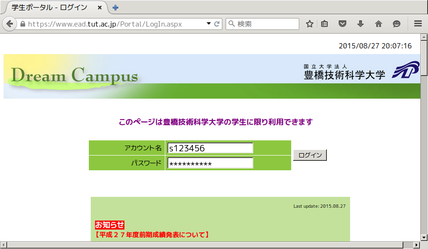Click the vertical scrollbar thumb
Screen dimensions: 428x249
tap(424, 58)
